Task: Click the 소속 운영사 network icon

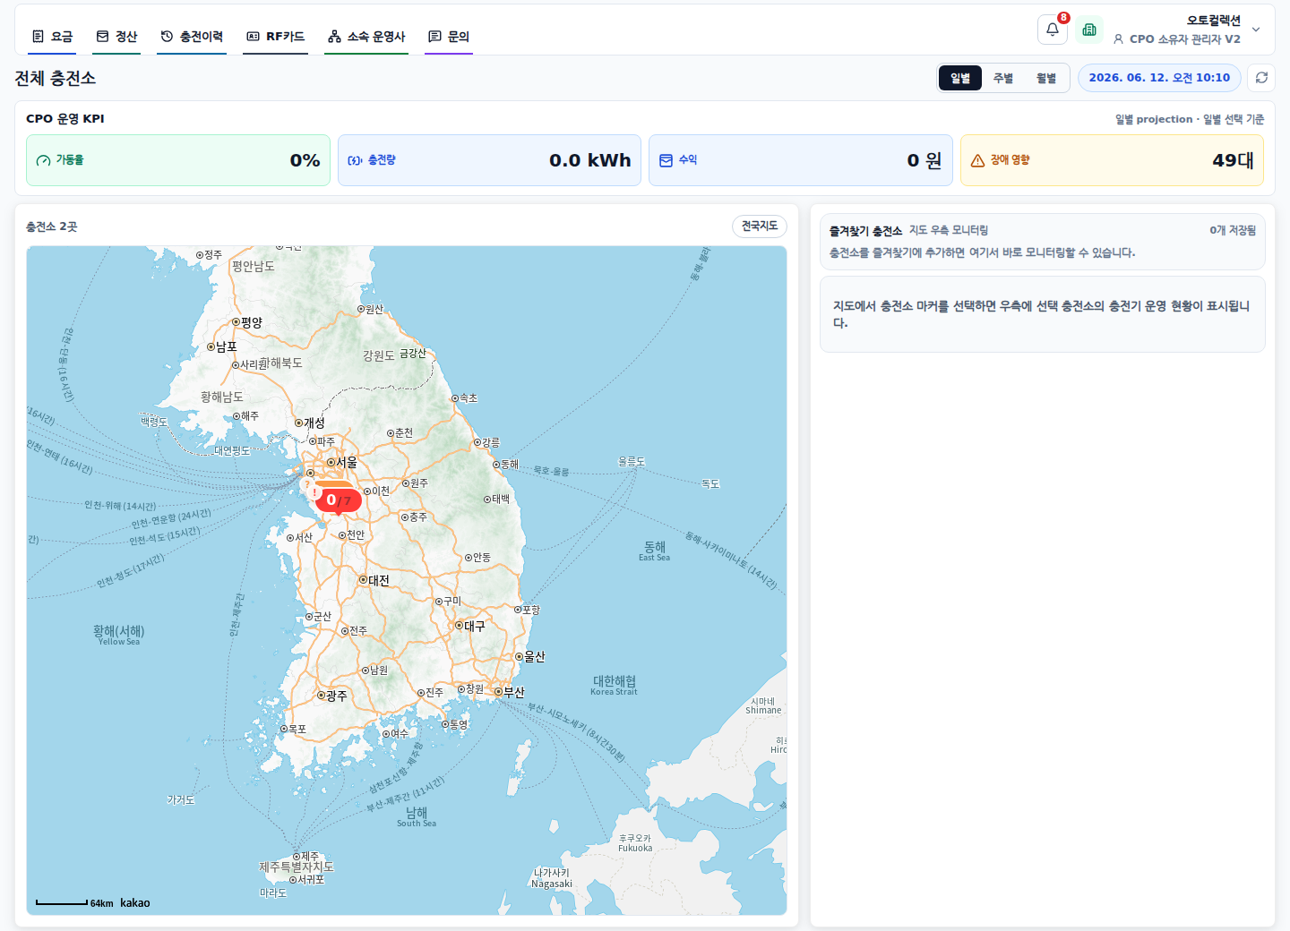Action: click(334, 37)
